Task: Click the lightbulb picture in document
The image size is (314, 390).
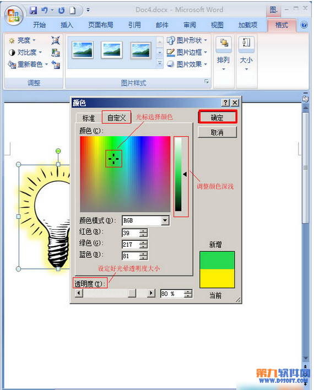Action: (x=44, y=216)
